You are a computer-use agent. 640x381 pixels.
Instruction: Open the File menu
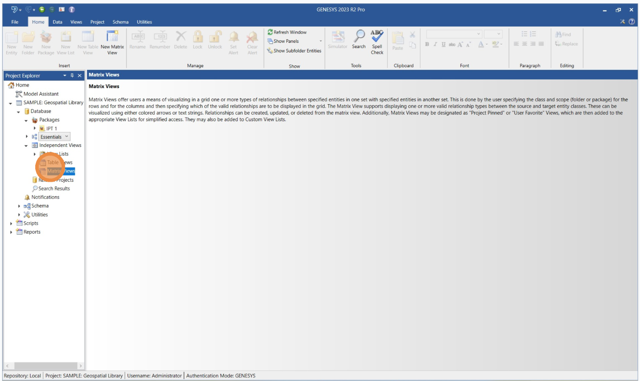pos(15,22)
